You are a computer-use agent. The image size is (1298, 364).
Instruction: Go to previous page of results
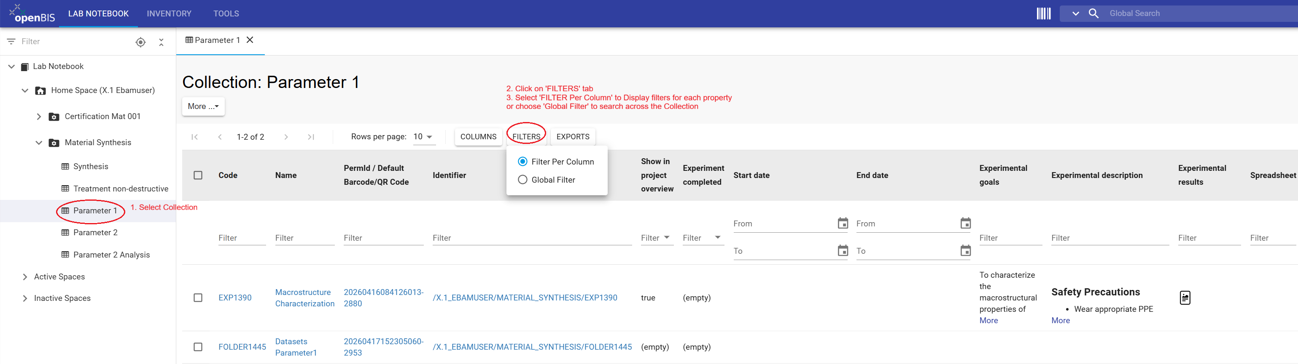tap(220, 137)
